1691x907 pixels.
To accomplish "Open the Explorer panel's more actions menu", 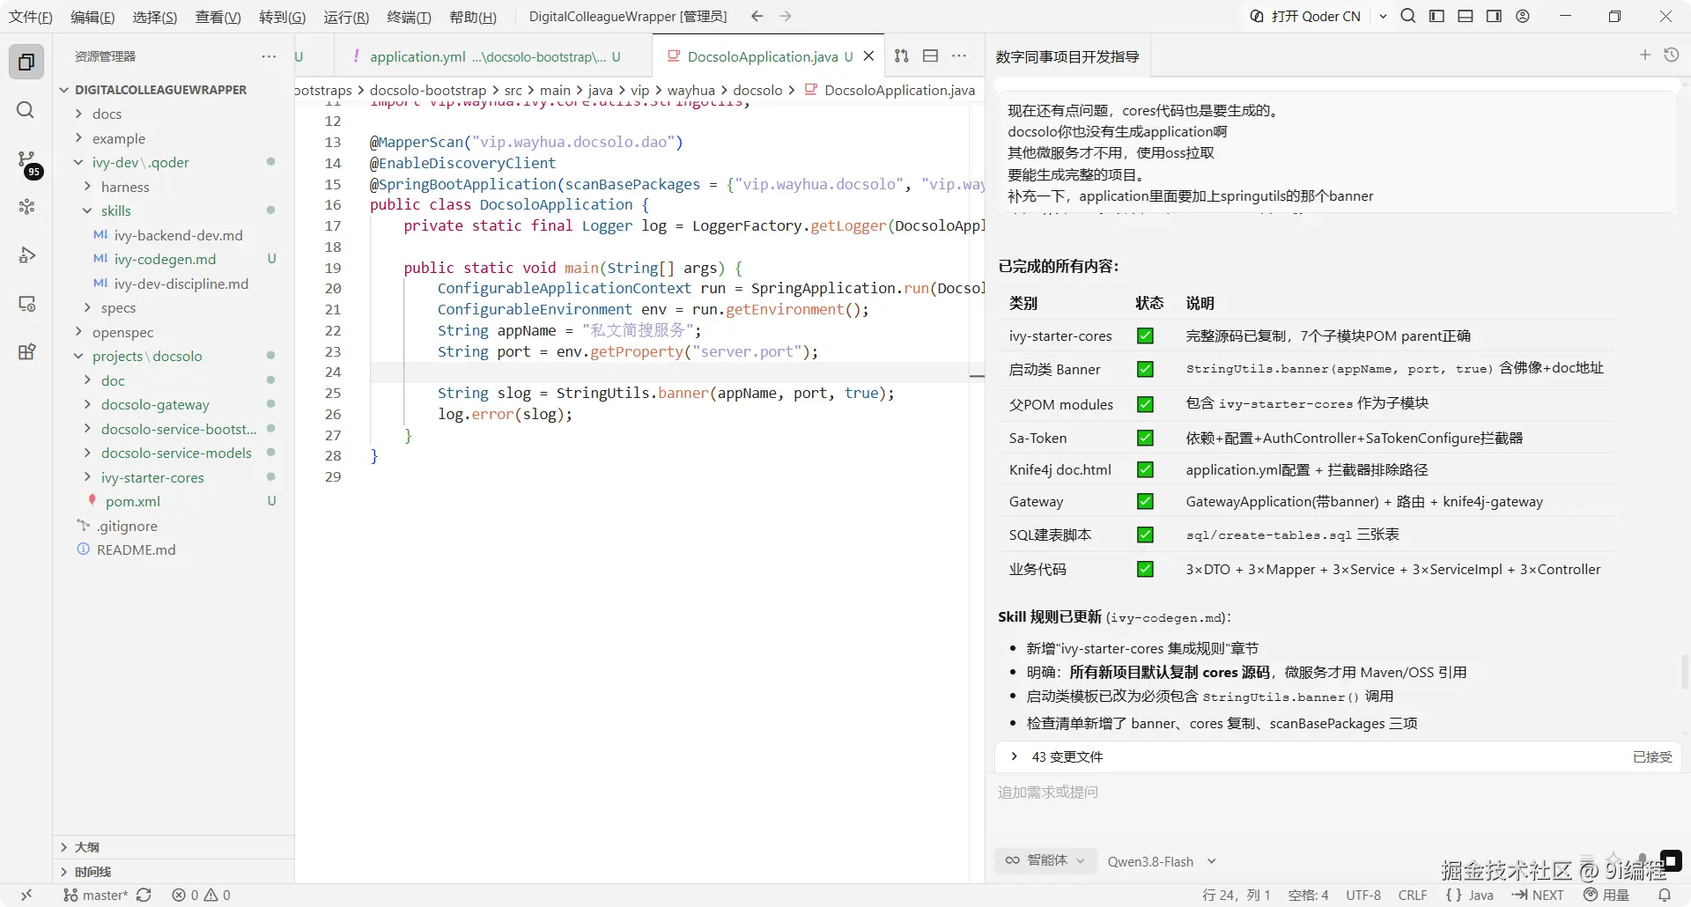I will [269, 56].
